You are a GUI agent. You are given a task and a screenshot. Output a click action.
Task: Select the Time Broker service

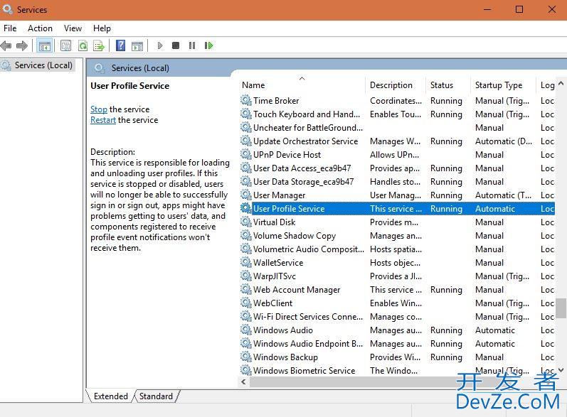(397, 101)
